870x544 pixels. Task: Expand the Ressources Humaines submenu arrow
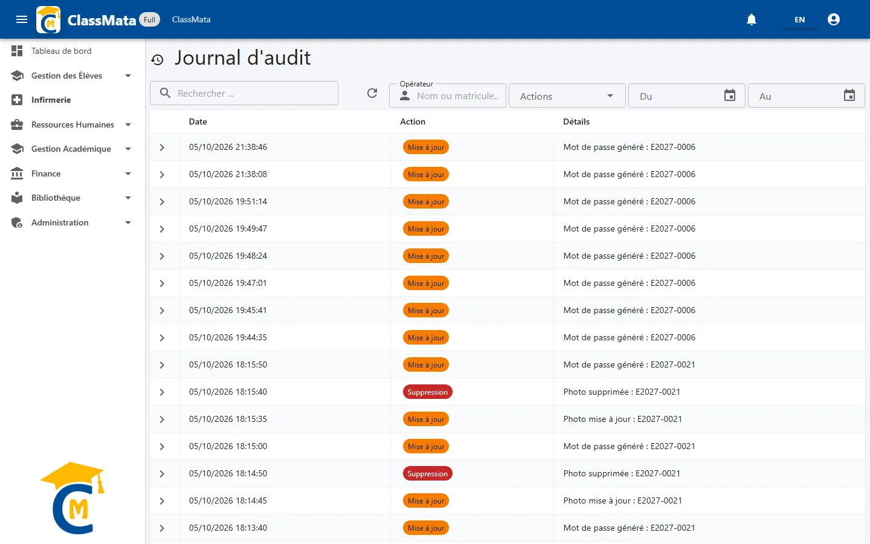click(128, 125)
